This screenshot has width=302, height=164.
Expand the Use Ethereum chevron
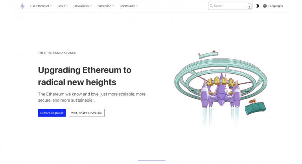(51, 6)
